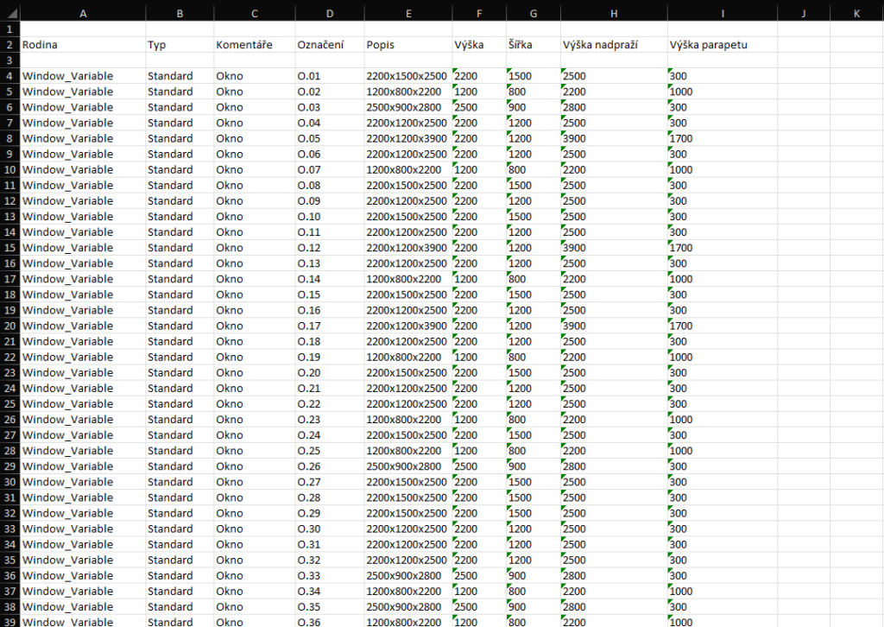The image size is (884, 627).
Task: Select the column E header
Action: [407, 14]
